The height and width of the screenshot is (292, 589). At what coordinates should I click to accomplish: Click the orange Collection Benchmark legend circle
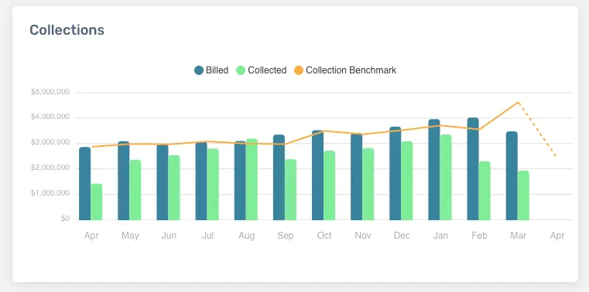[299, 70]
